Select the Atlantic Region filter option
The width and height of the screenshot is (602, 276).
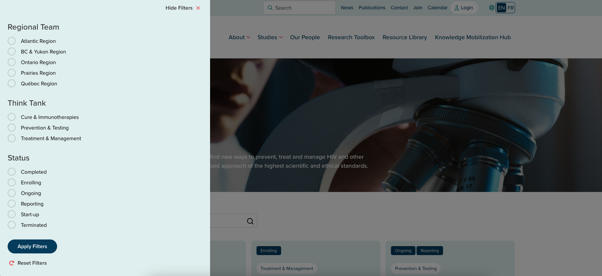(12, 41)
